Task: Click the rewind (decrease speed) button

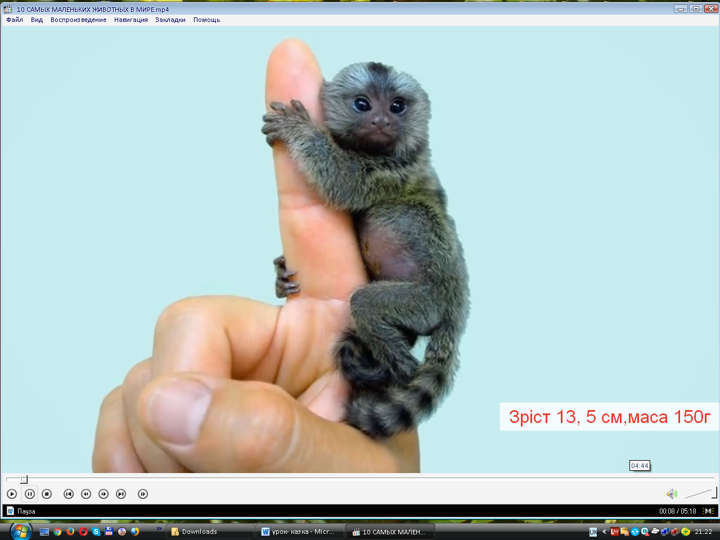Action: (x=86, y=494)
